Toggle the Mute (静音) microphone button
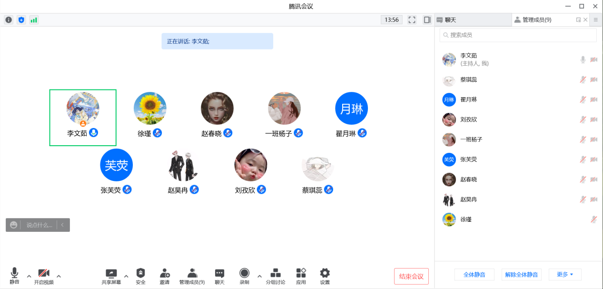The height and width of the screenshot is (289, 603). point(14,276)
